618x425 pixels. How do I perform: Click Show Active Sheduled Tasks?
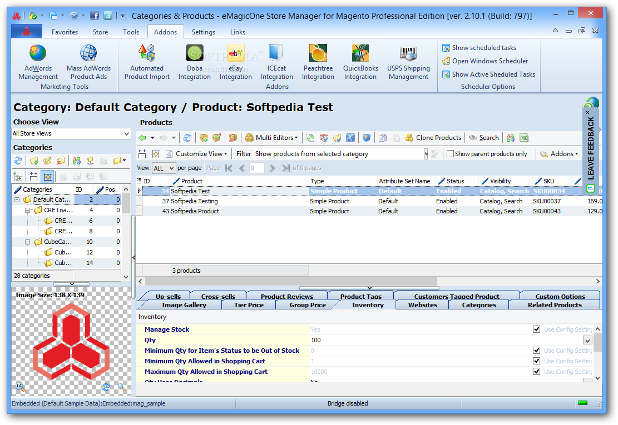[x=489, y=74]
